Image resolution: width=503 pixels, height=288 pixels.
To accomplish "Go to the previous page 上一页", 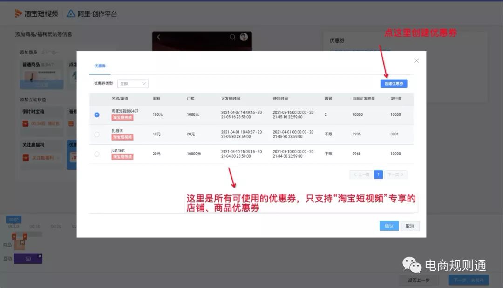I will [x=361, y=174].
